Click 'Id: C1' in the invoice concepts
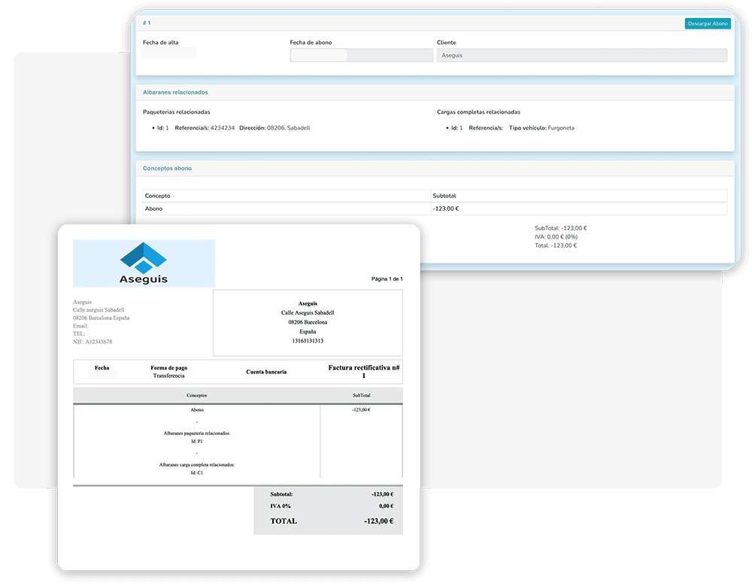The width and height of the screenshot is (752, 584). coord(196,473)
